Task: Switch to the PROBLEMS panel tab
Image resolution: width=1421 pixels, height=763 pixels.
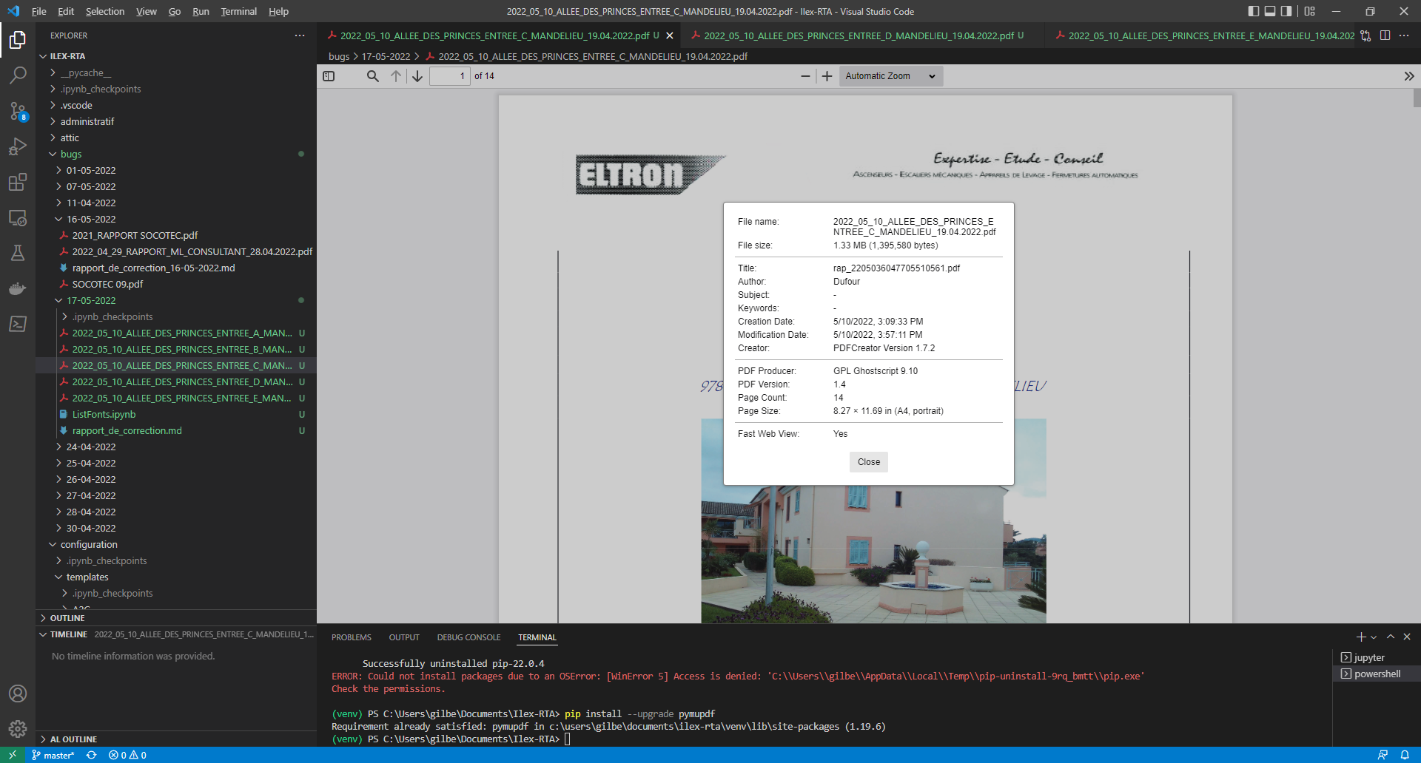Action: [352, 637]
